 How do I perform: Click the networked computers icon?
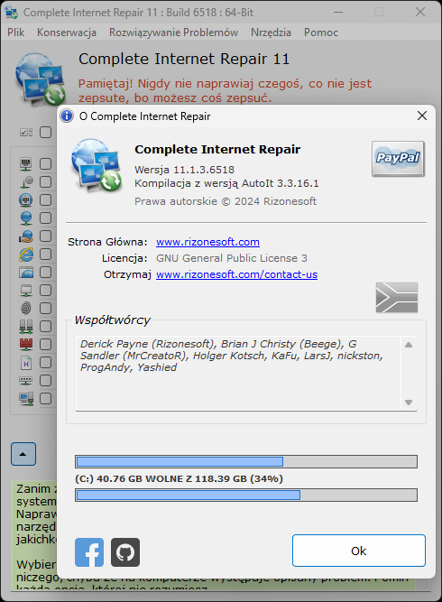pos(25,399)
